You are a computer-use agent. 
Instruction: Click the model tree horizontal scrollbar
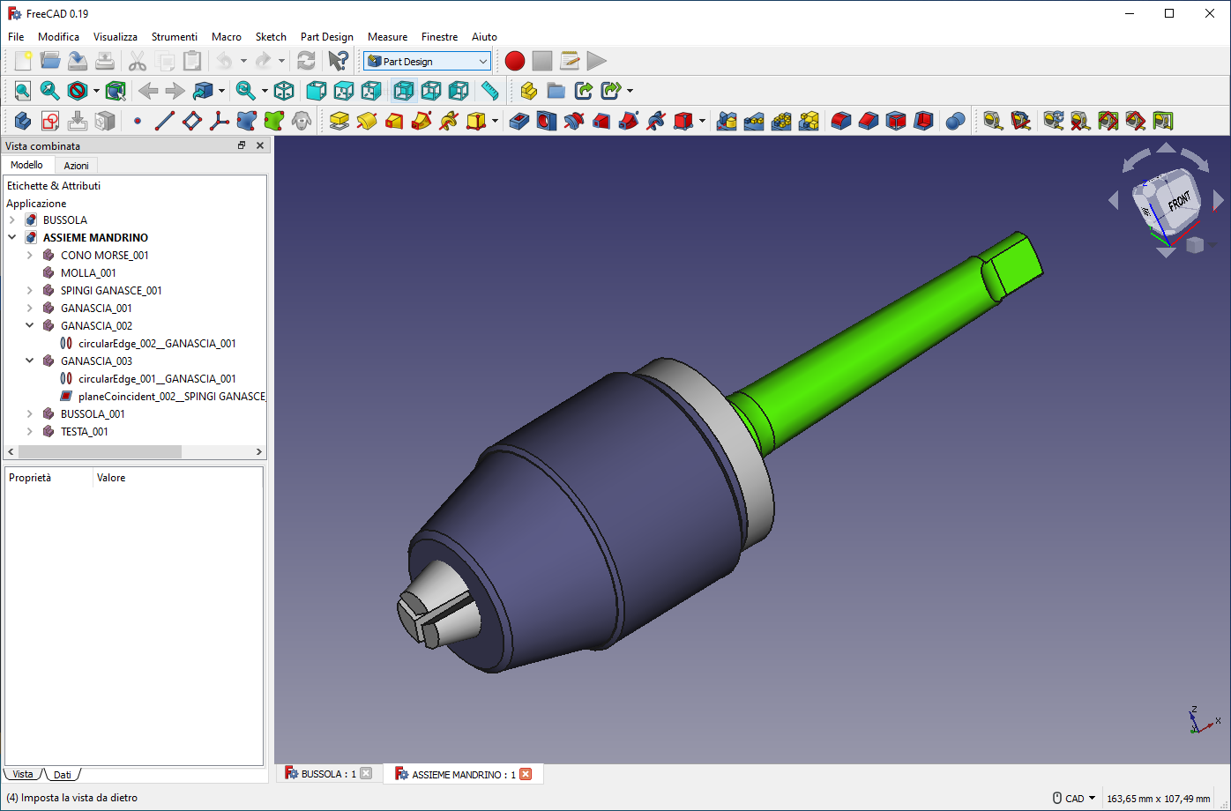point(100,452)
